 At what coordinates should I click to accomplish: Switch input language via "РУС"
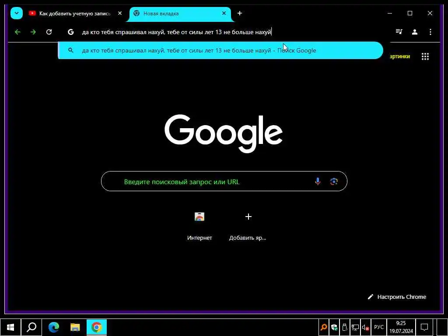point(379,327)
